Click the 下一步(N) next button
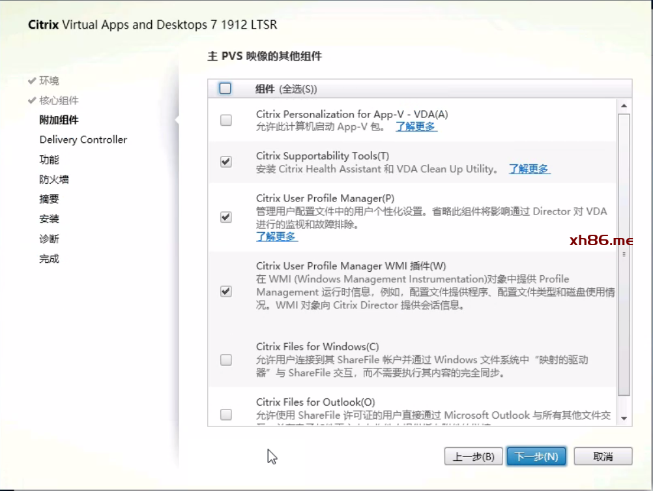 [536, 456]
